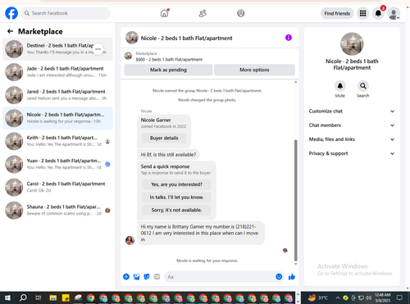Open the Home feed icon
The height and width of the screenshot is (304, 410).
pos(164,13)
